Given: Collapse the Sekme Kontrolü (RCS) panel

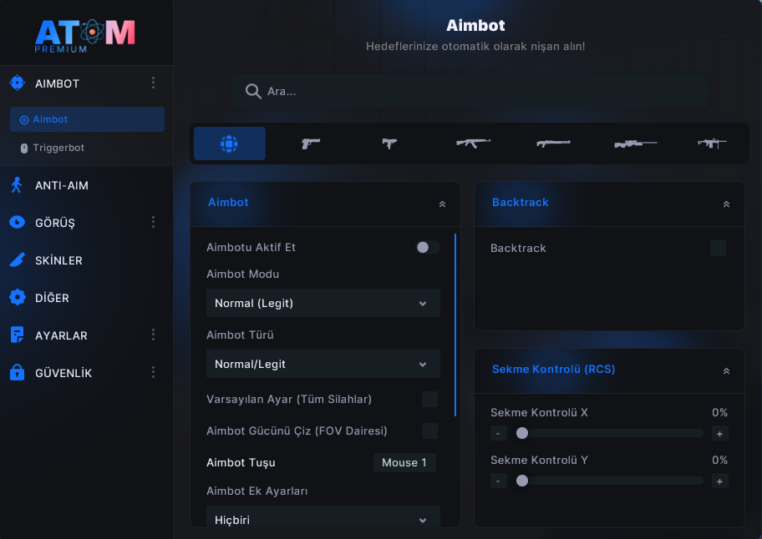Looking at the screenshot, I should tap(726, 371).
